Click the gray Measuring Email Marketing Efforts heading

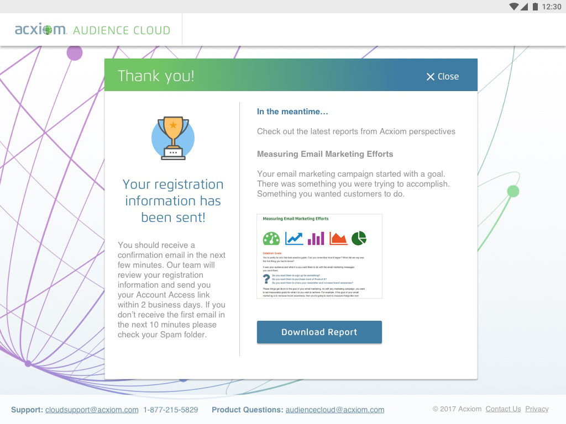coord(325,154)
